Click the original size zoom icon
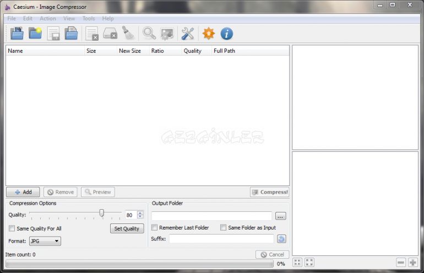Screen dimensions: 424x273 pyautogui.click(x=309, y=262)
